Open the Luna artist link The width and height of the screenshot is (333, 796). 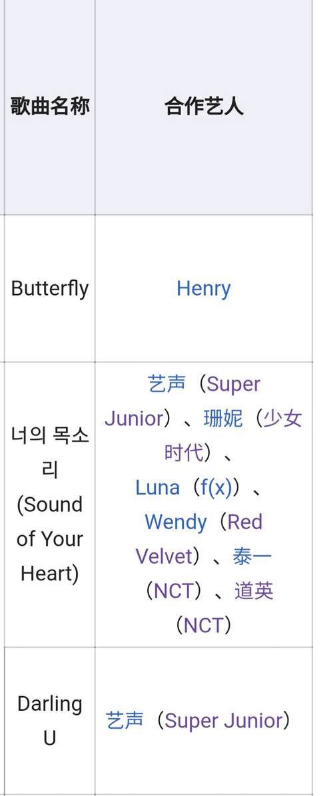pyautogui.click(x=157, y=488)
